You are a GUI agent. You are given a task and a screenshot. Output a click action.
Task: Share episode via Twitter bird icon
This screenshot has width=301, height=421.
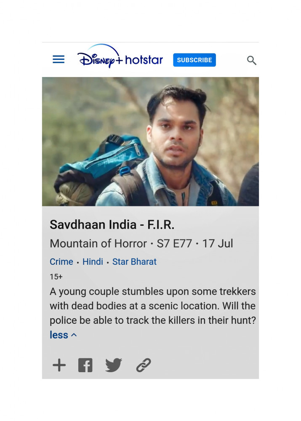[x=114, y=365]
